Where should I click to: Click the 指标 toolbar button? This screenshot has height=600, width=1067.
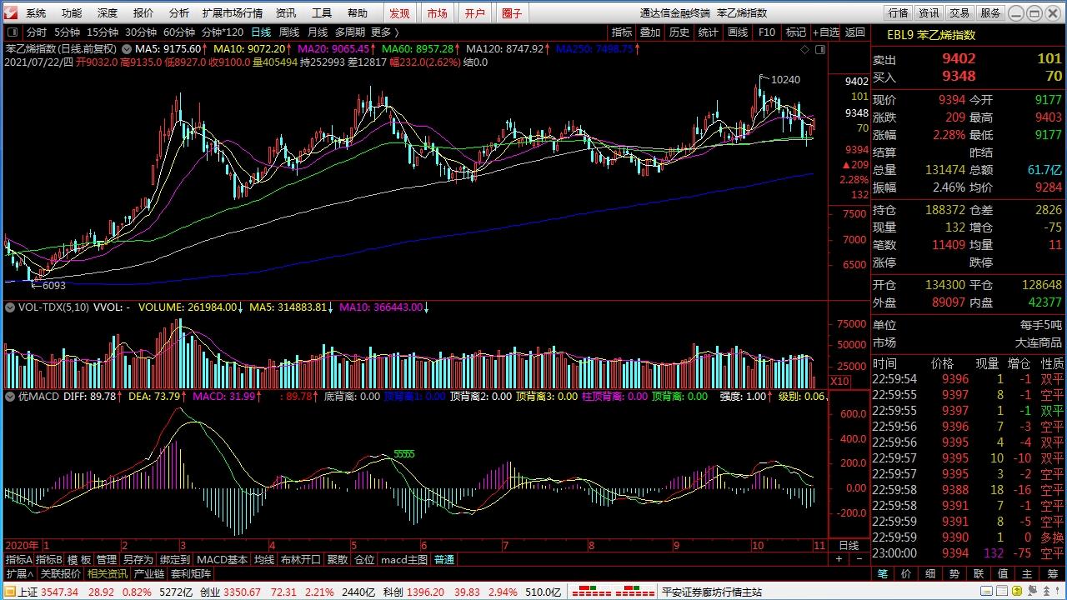[622, 32]
